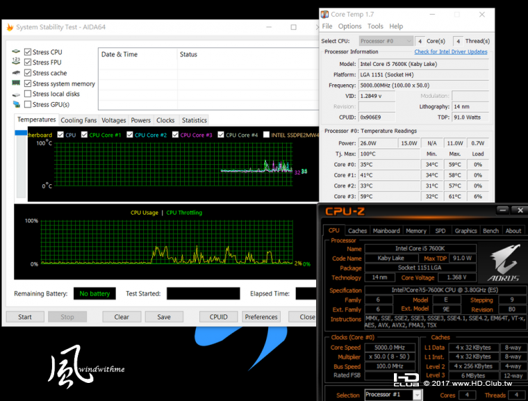Click the Core Temp thermometer app icon

[324, 15]
